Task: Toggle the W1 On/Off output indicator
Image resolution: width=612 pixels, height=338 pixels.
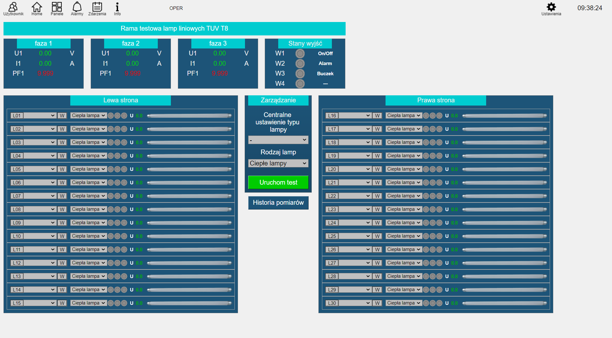Action: click(x=300, y=54)
